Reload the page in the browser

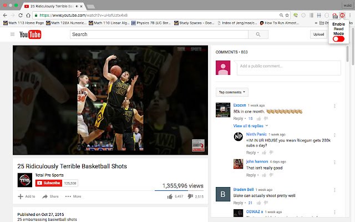(21, 15)
